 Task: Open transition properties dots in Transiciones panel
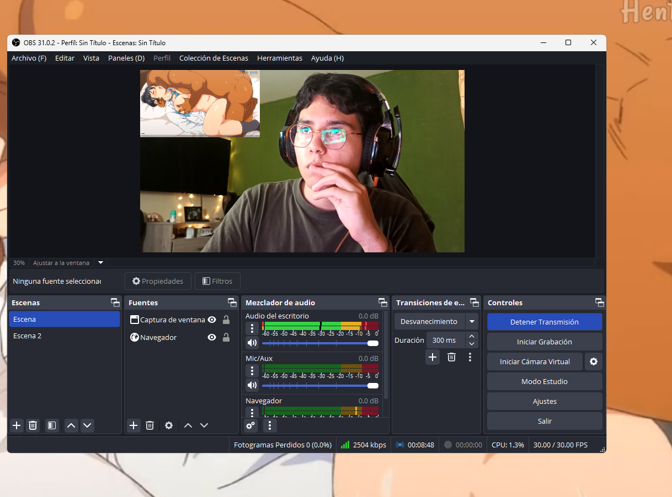470,357
